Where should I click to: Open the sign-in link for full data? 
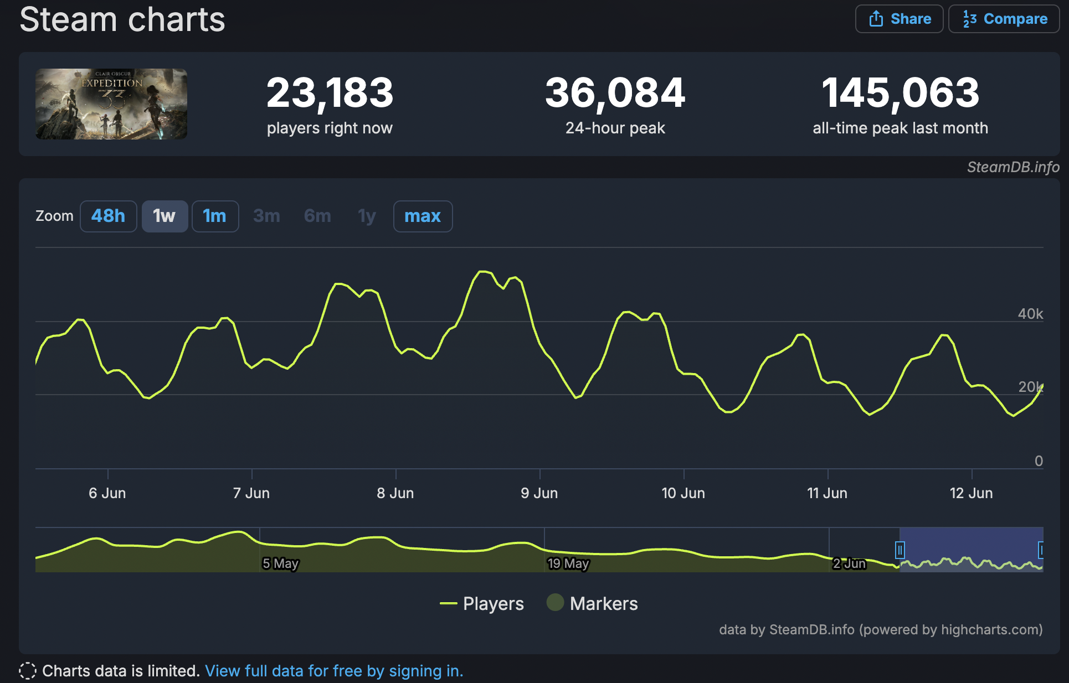pos(334,671)
